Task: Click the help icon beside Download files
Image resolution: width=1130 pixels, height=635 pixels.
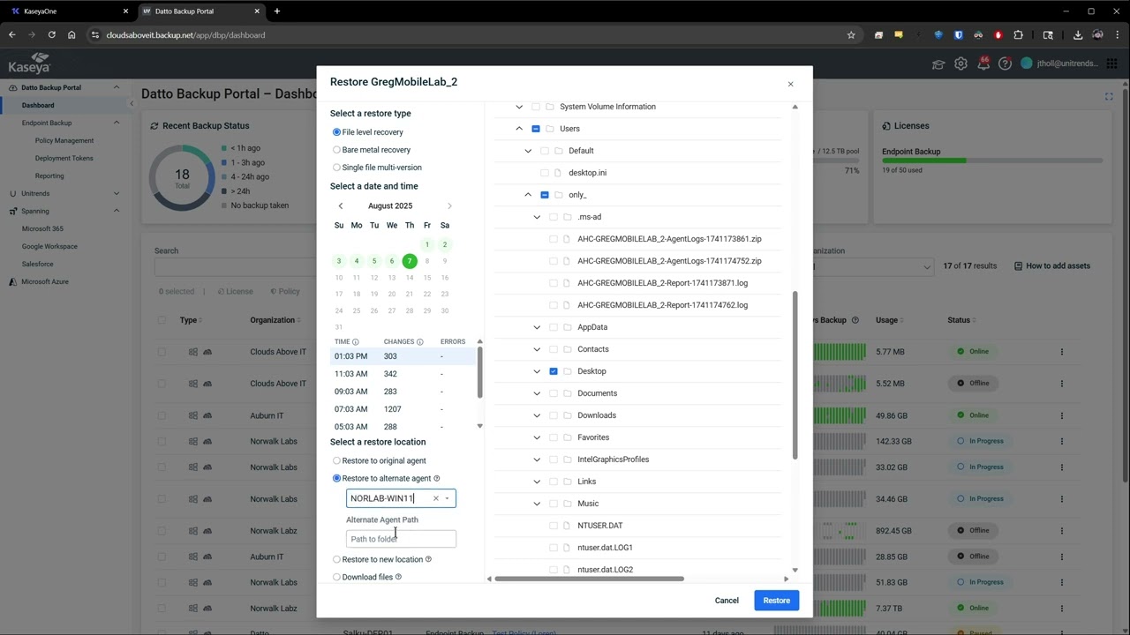Action: [x=398, y=577]
